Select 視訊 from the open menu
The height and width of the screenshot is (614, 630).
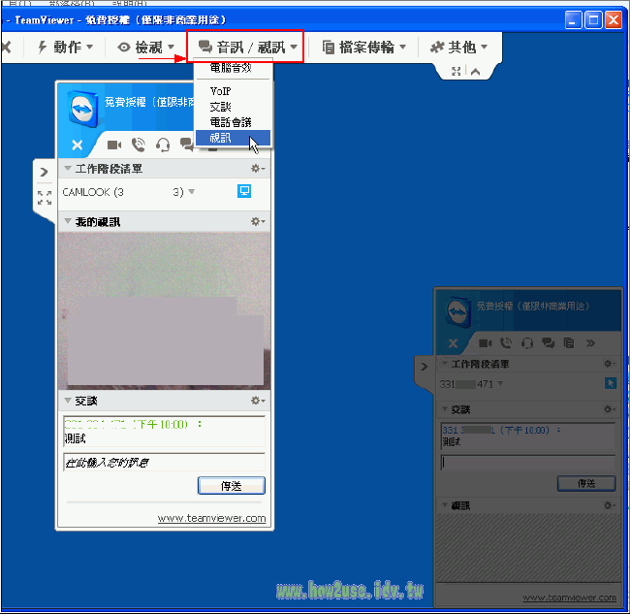coord(221,138)
